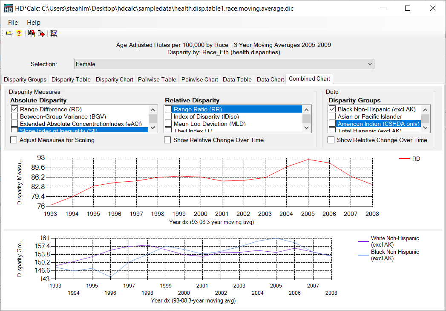Click the HD*Calc application icon in title bar
This screenshot has height=311, width=446.
coord(8,8)
